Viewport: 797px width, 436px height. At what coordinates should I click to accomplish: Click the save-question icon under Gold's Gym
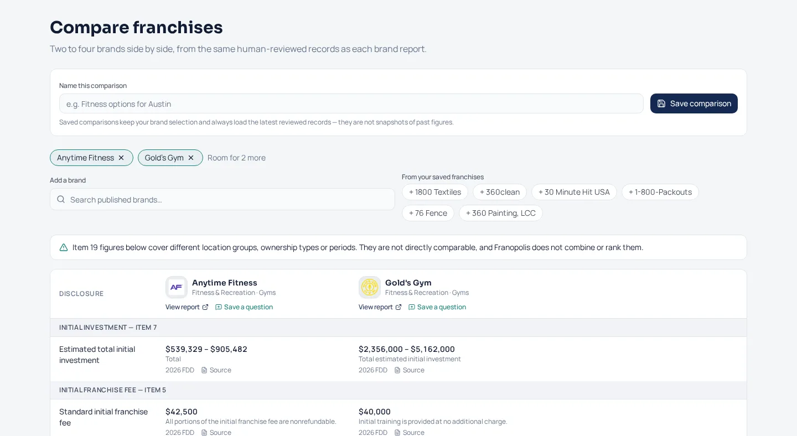(x=412, y=307)
